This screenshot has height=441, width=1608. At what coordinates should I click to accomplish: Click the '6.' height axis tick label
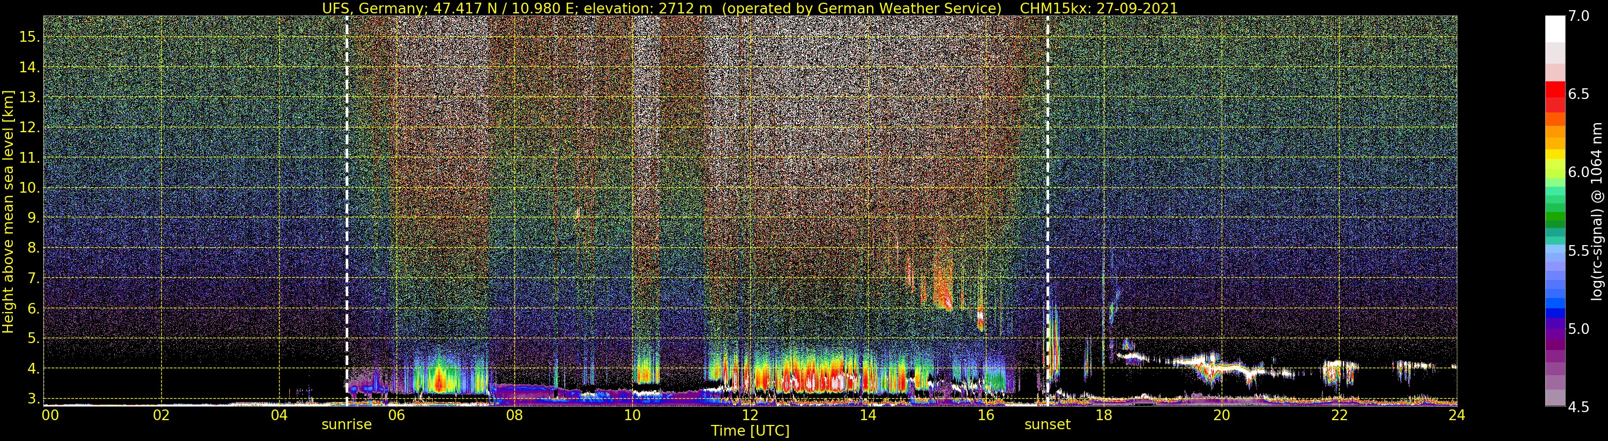[34, 308]
